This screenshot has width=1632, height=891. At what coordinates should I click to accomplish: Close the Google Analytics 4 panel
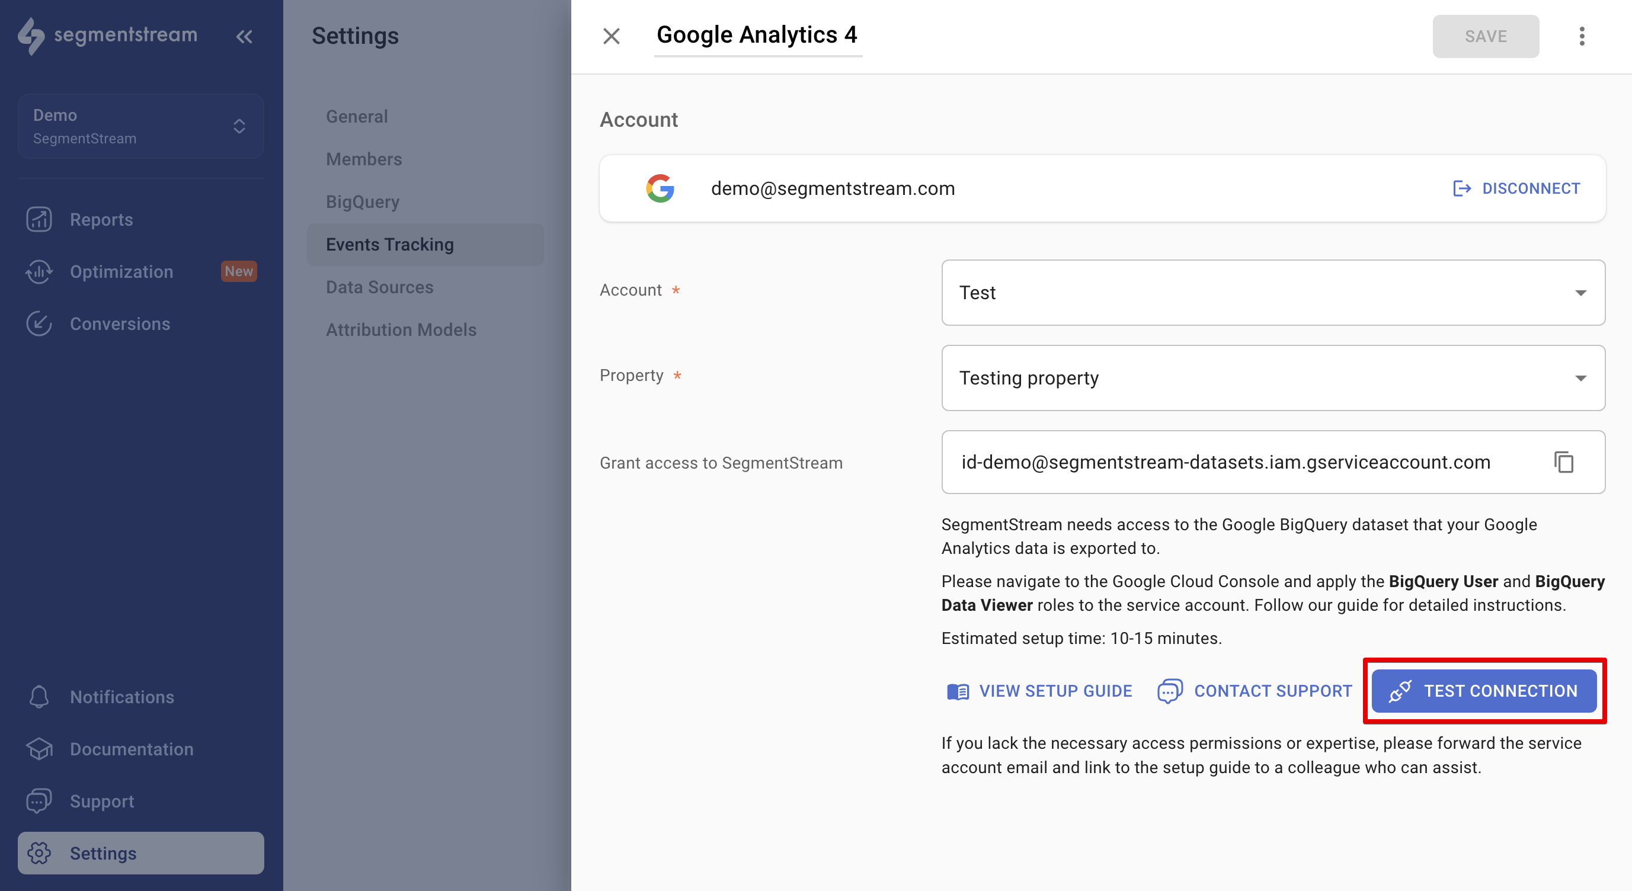point(611,36)
